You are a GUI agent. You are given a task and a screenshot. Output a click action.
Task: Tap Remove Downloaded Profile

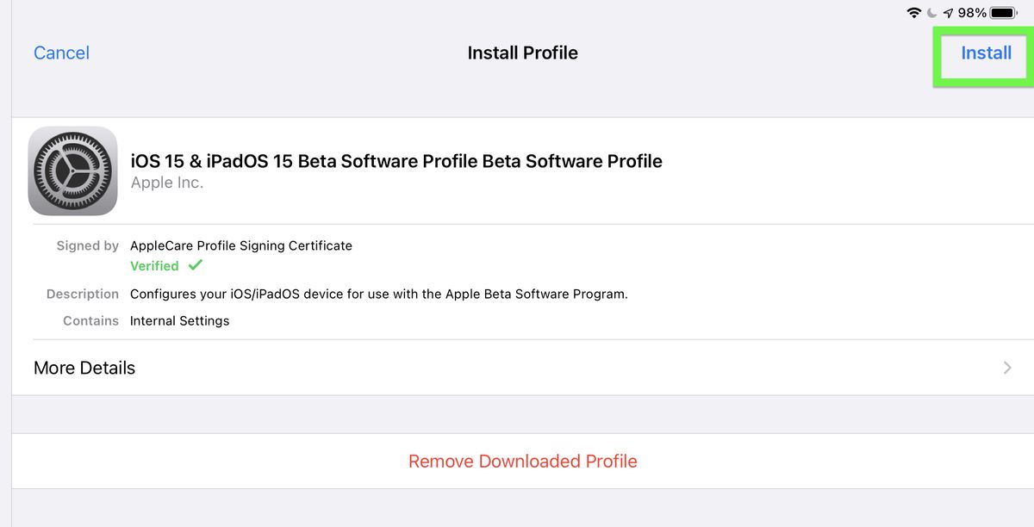(522, 461)
